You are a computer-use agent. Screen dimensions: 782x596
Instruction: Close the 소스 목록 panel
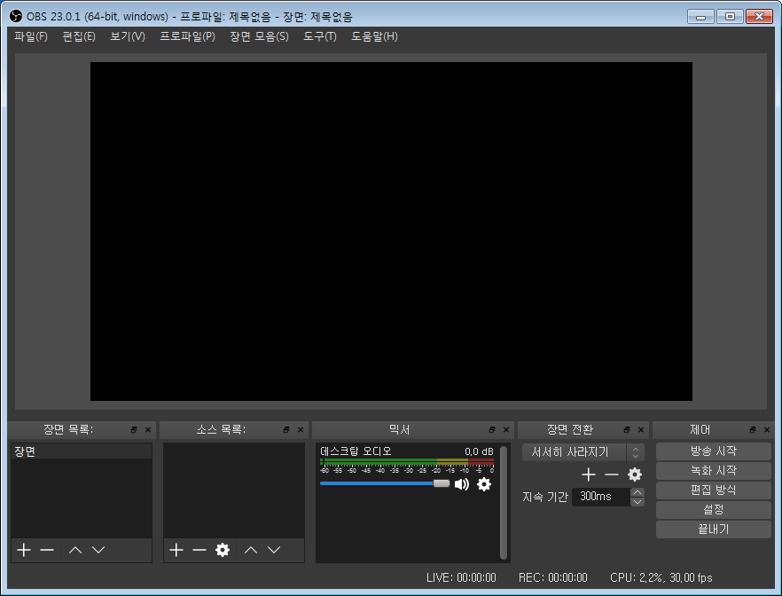(x=301, y=429)
